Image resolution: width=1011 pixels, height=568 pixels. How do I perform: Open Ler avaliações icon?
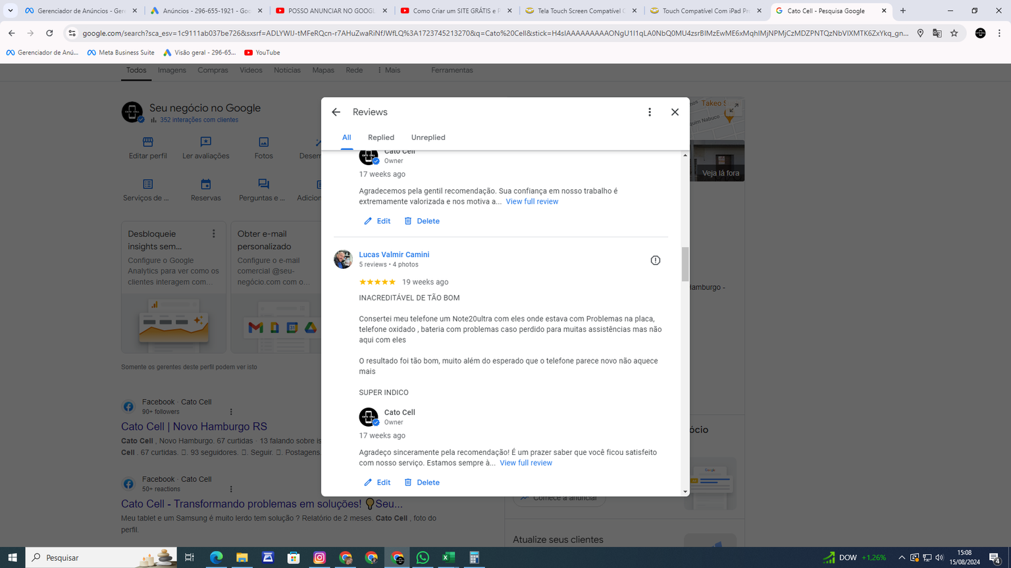coord(206,142)
